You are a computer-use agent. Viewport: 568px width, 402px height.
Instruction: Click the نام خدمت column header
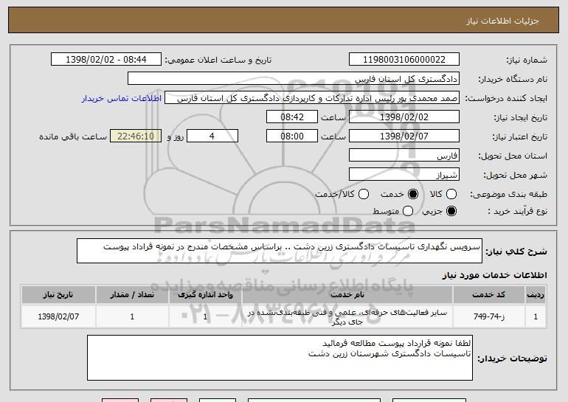[347, 295]
